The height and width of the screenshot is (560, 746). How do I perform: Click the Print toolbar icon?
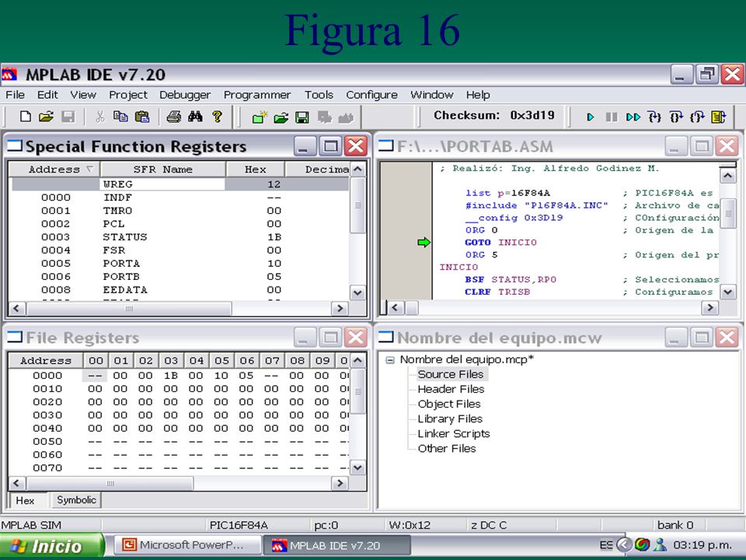(x=173, y=117)
